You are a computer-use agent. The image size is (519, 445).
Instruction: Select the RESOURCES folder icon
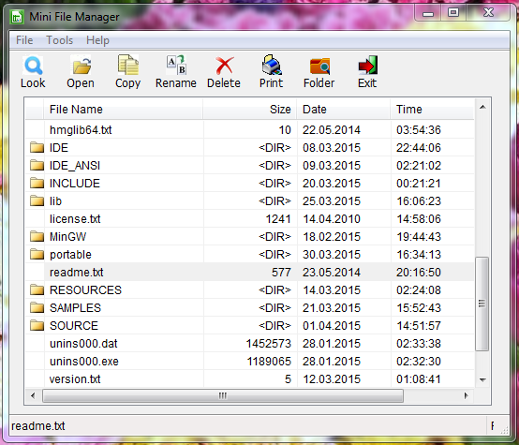pos(37,290)
